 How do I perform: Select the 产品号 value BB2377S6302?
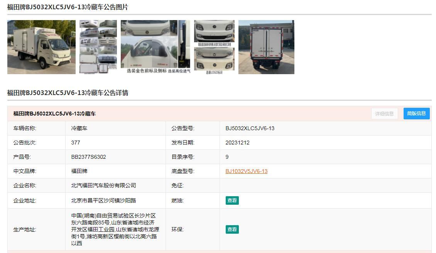click(x=88, y=157)
